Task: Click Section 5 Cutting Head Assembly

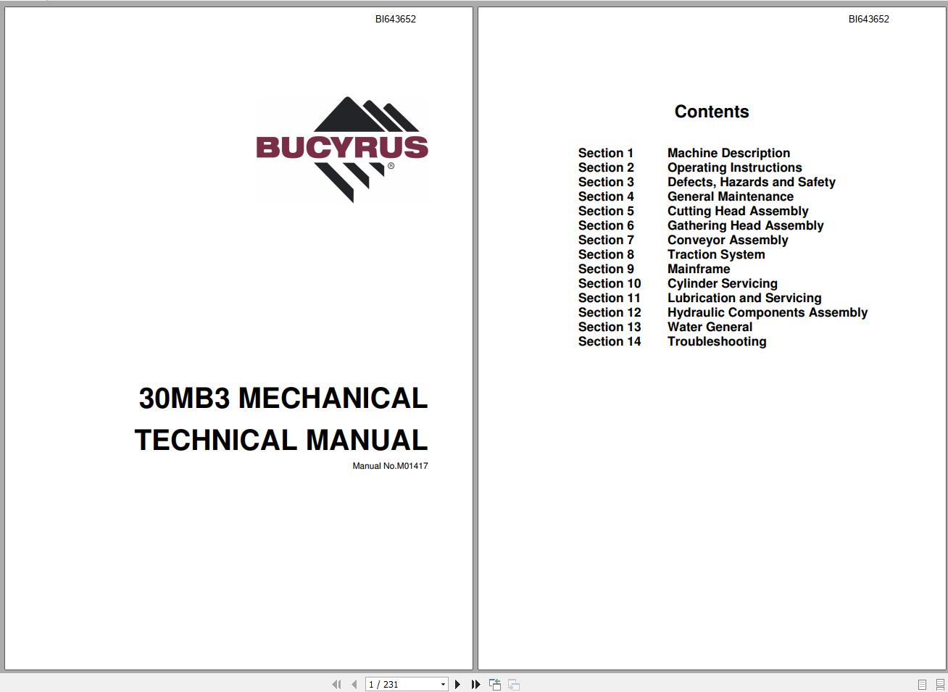Action: [x=693, y=211]
